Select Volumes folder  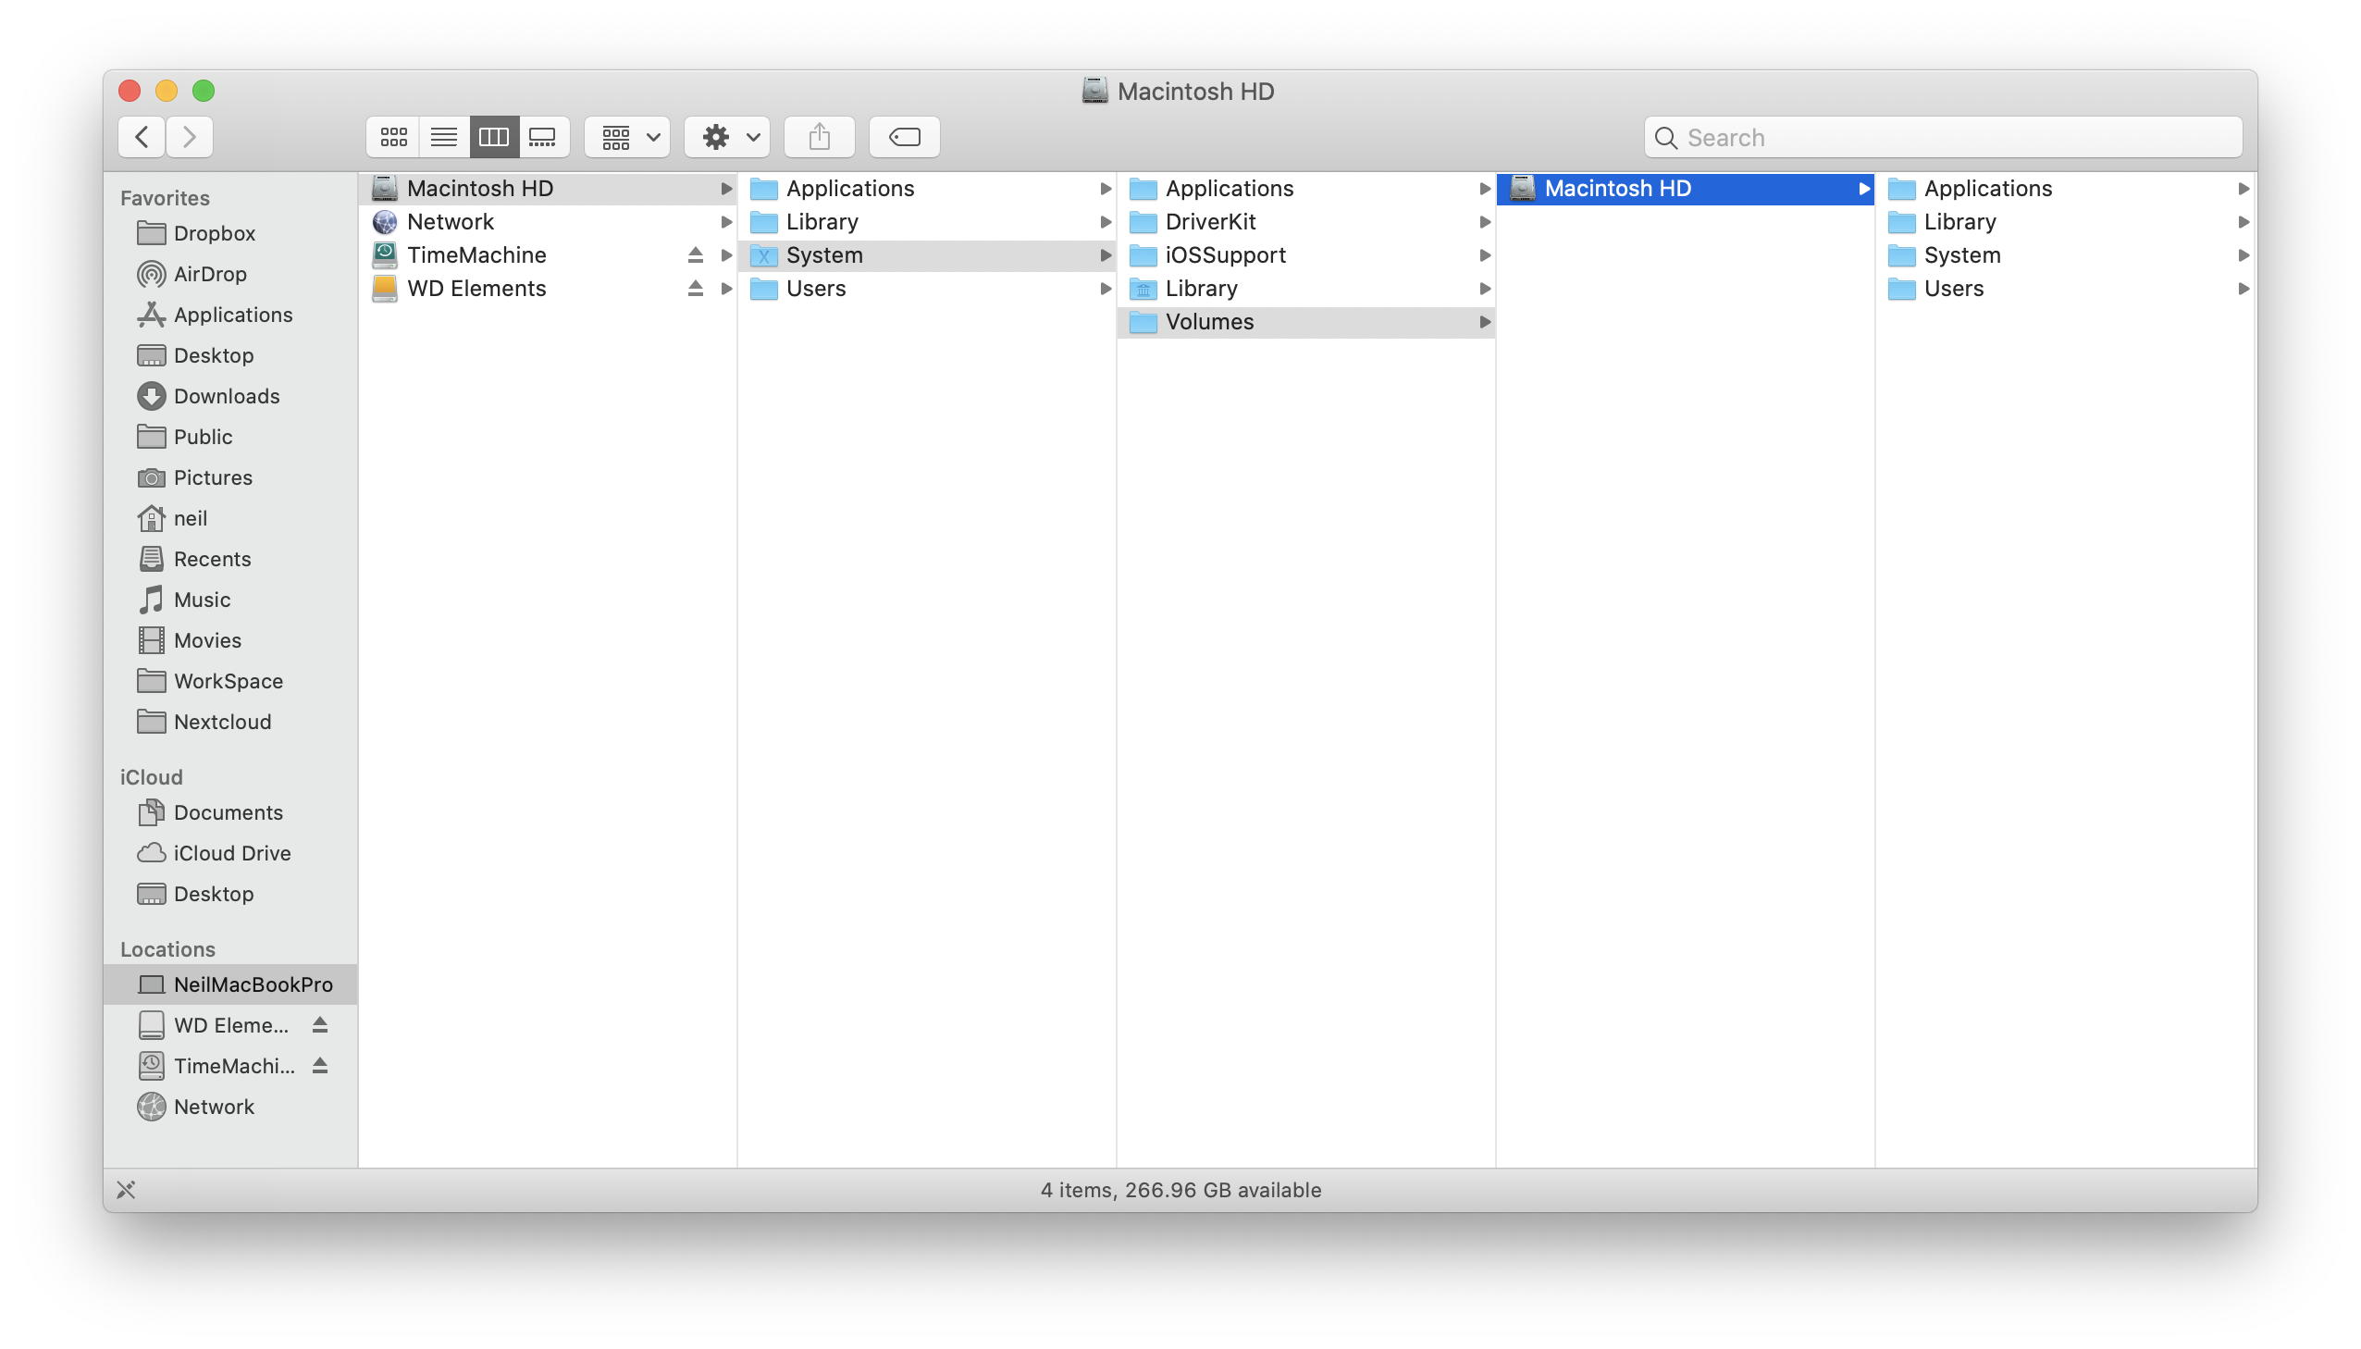point(1306,321)
